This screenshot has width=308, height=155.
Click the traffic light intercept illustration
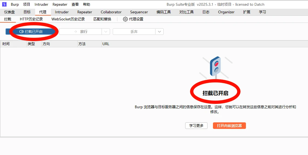tap(215, 68)
